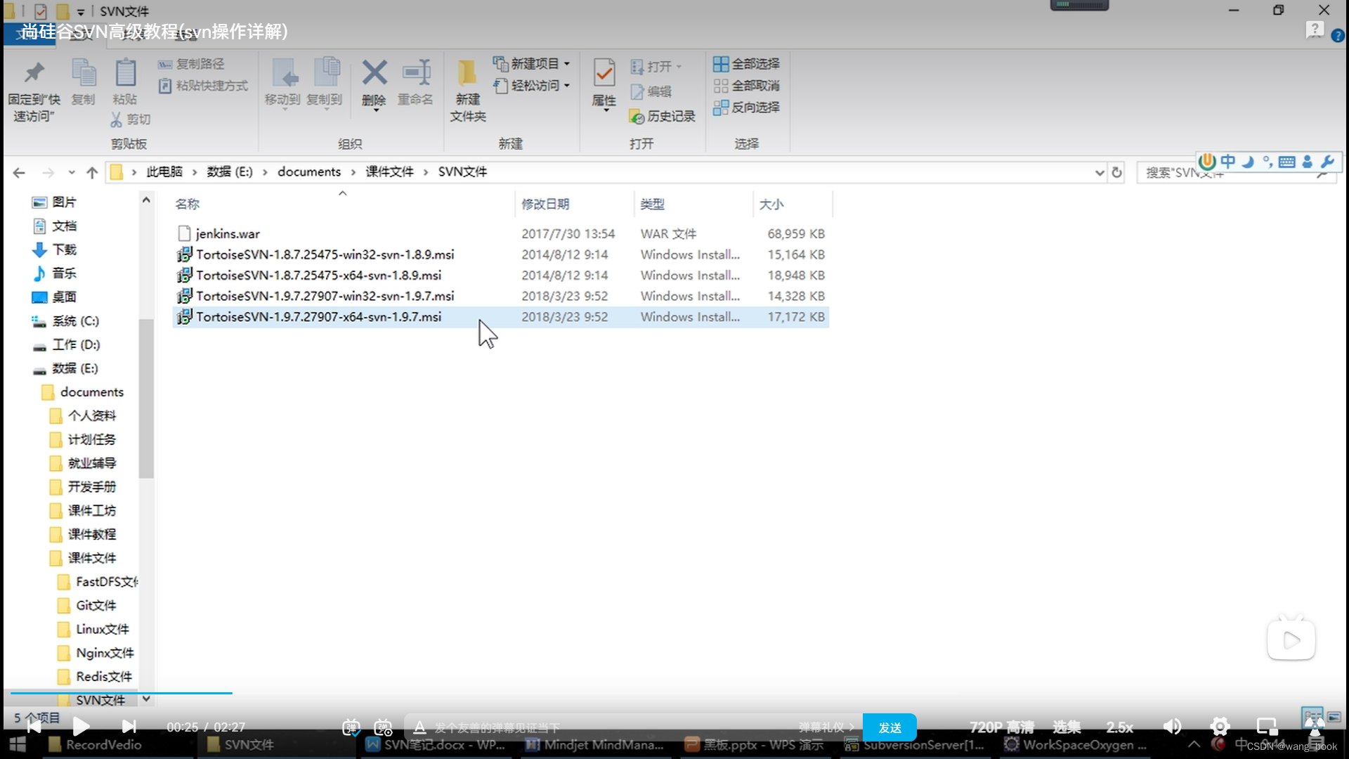1349x759 pixels.
Task: Open the video player settings gear
Action: [1220, 726]
